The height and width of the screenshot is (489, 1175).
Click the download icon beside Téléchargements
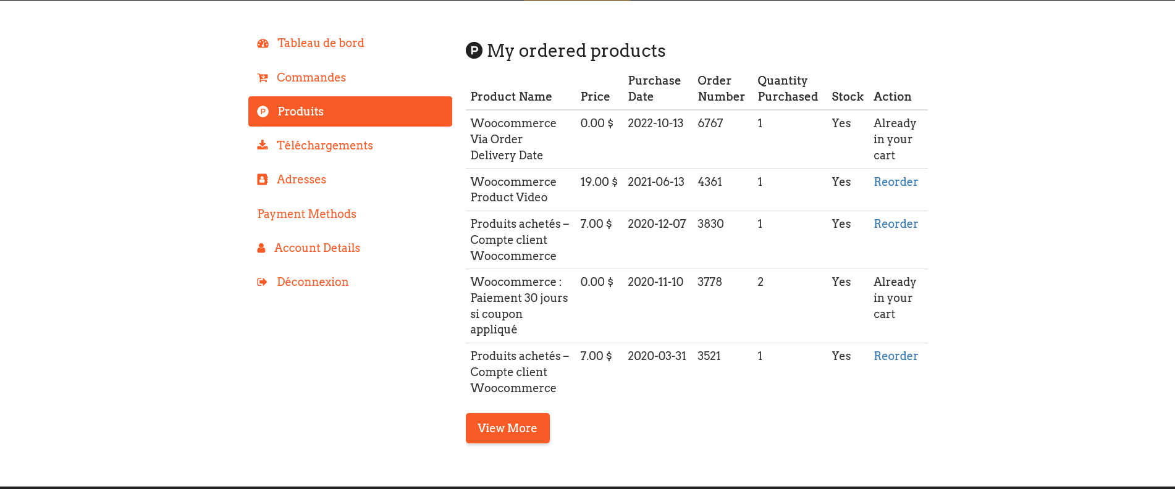pyautogui.click(x=263, y=145)
